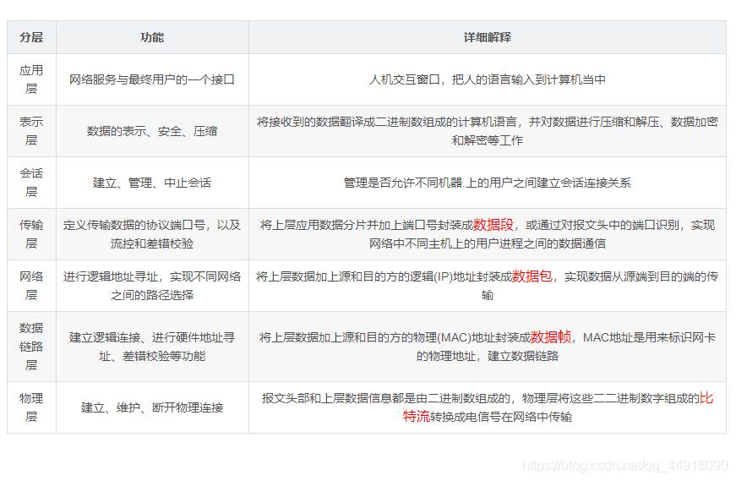Select the 网络层 cell
Screen dimensions: 736x481
point(31,286)
